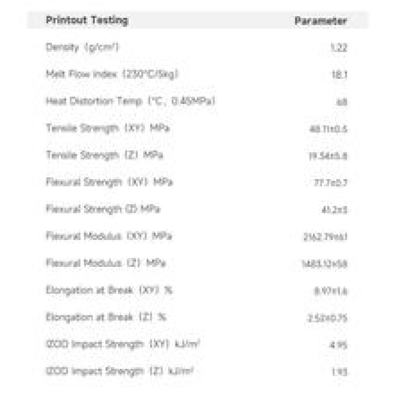Viewport: 394px width, 394px height.
Task: Select the Flexural Strength (Z) MPa label
Action: pyautogui.click(x=103, y=209)
